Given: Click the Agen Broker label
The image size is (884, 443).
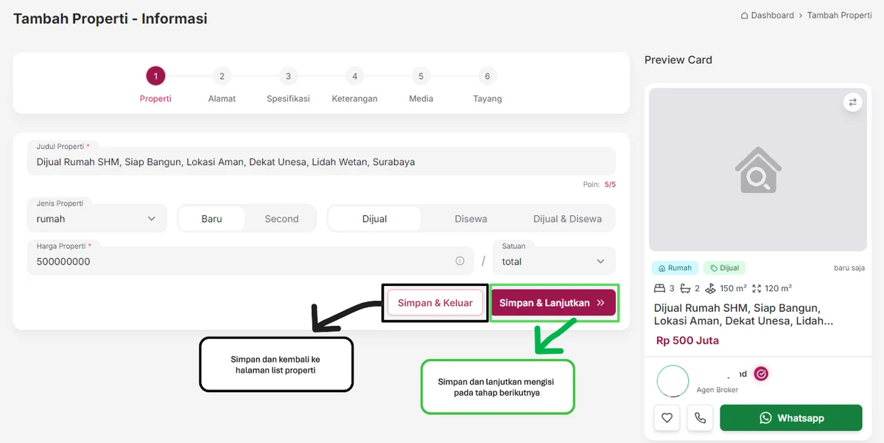Looking at the screenshot, I should tap(718, 390).
